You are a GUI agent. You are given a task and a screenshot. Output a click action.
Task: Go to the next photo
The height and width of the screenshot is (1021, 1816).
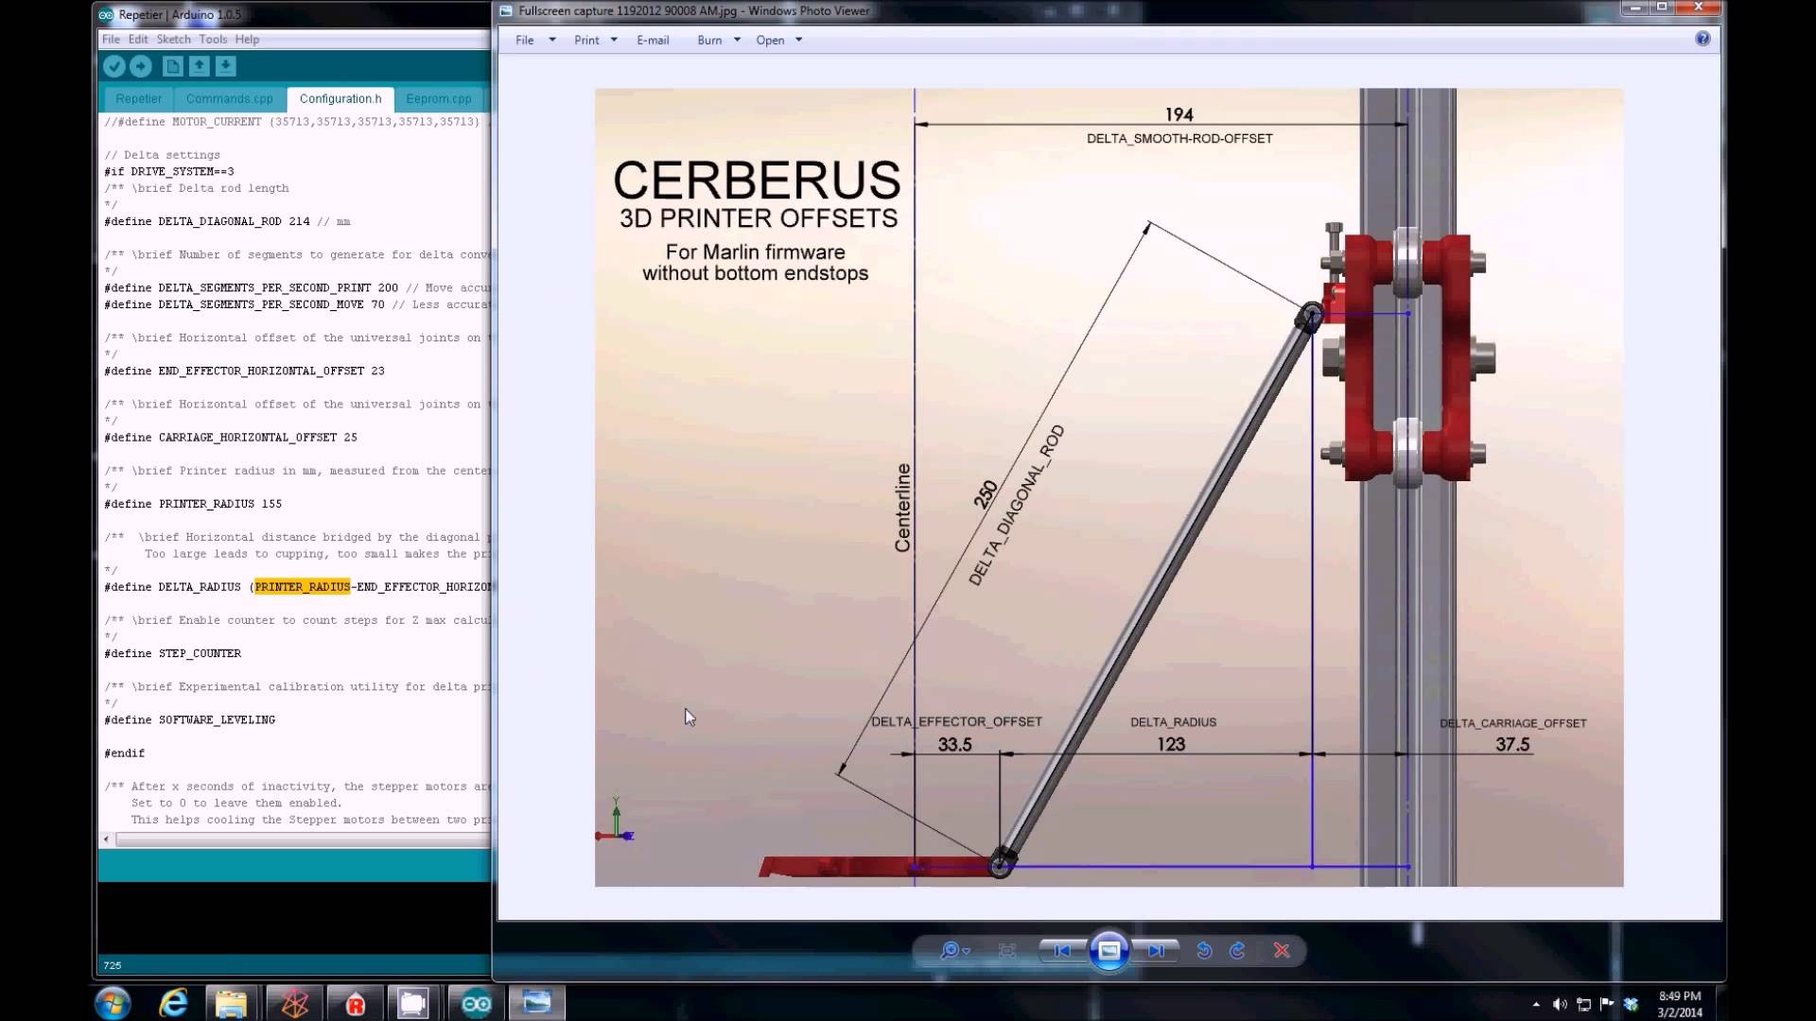[1157, 950]
